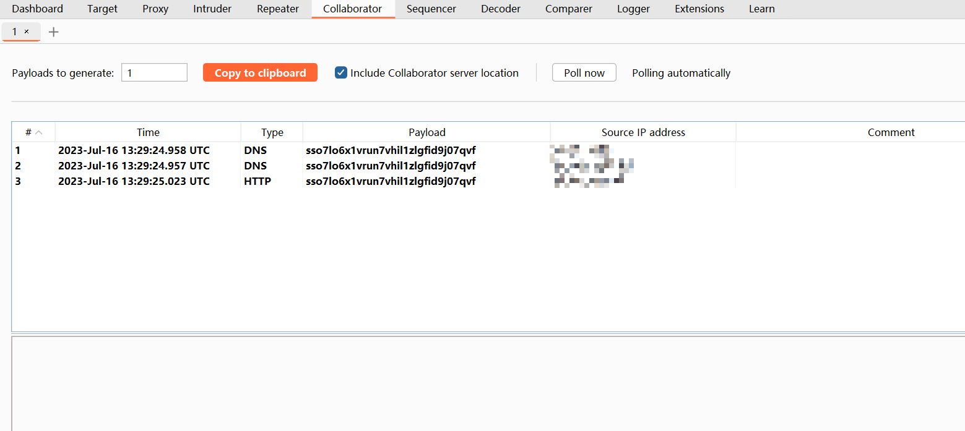Select the Collaborator tab
Screen dimensions: 965x431
tap(353, 9)
